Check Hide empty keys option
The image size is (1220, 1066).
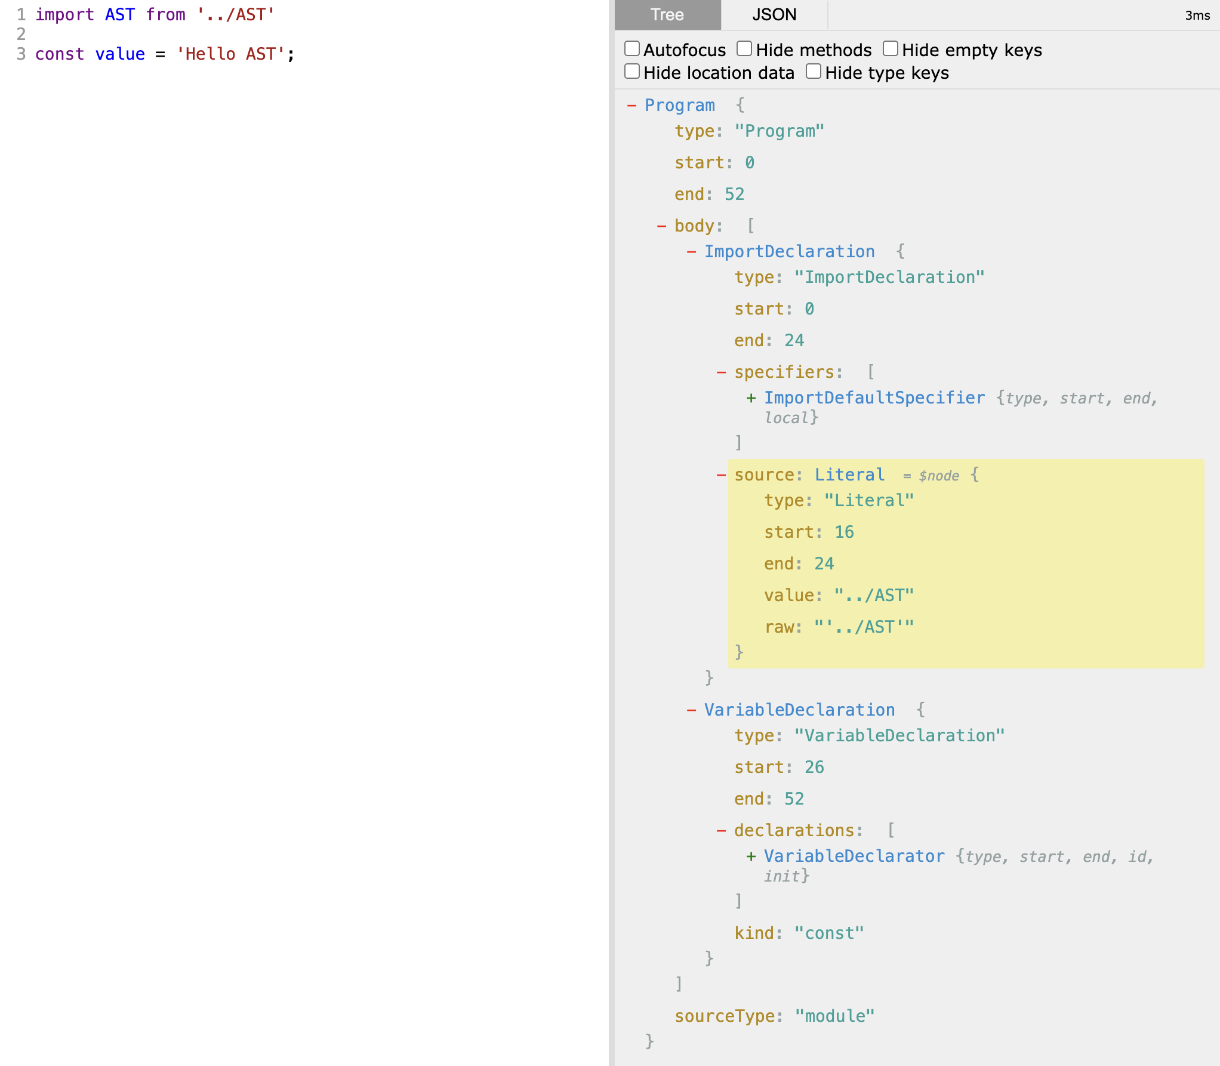[891, 49]
